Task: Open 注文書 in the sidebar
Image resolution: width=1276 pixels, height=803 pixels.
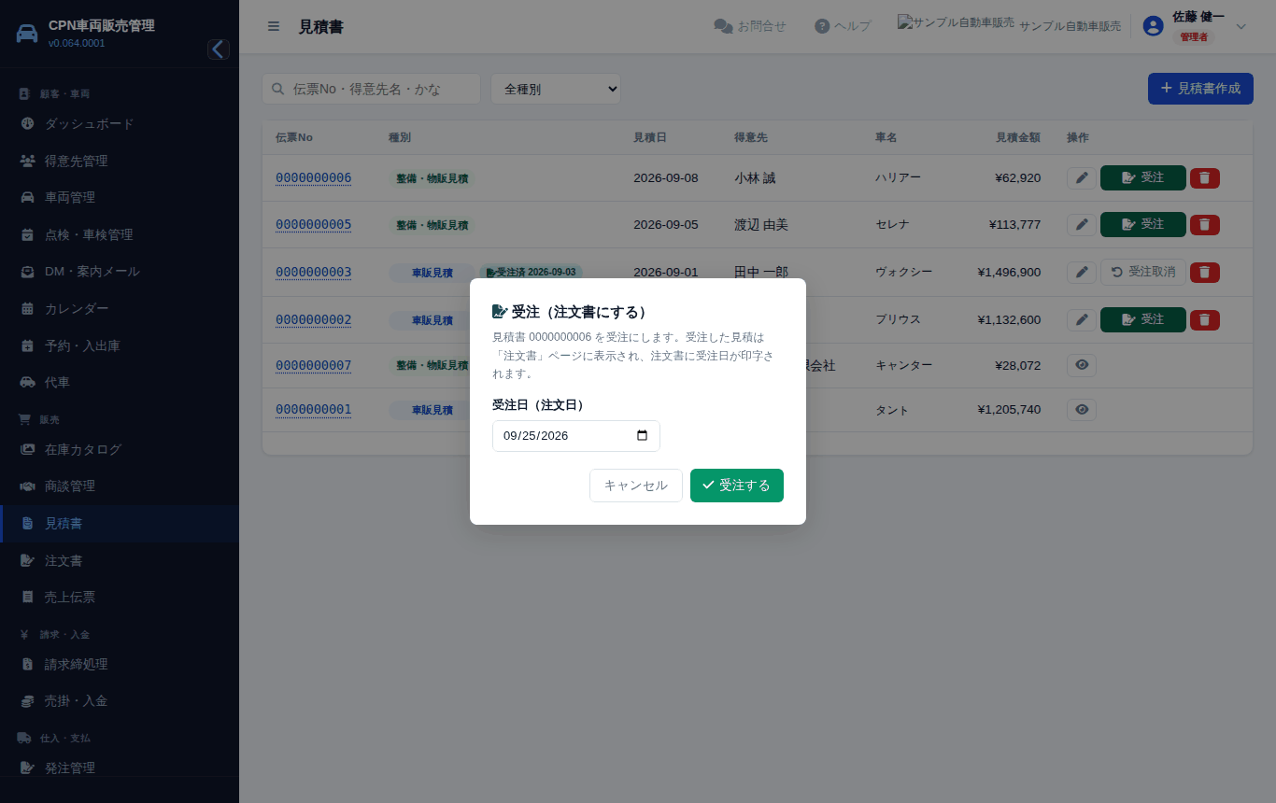Action: point(120,560)
